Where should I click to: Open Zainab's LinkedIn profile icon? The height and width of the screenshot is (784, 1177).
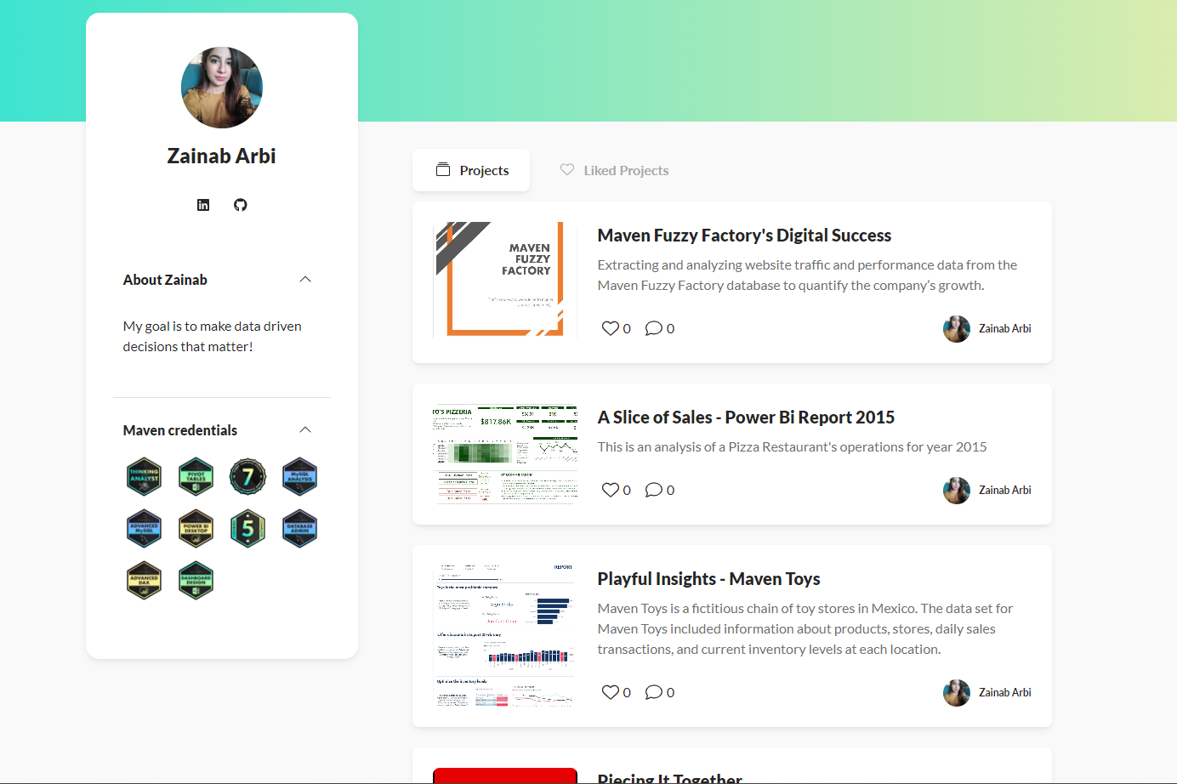(203, 205)
